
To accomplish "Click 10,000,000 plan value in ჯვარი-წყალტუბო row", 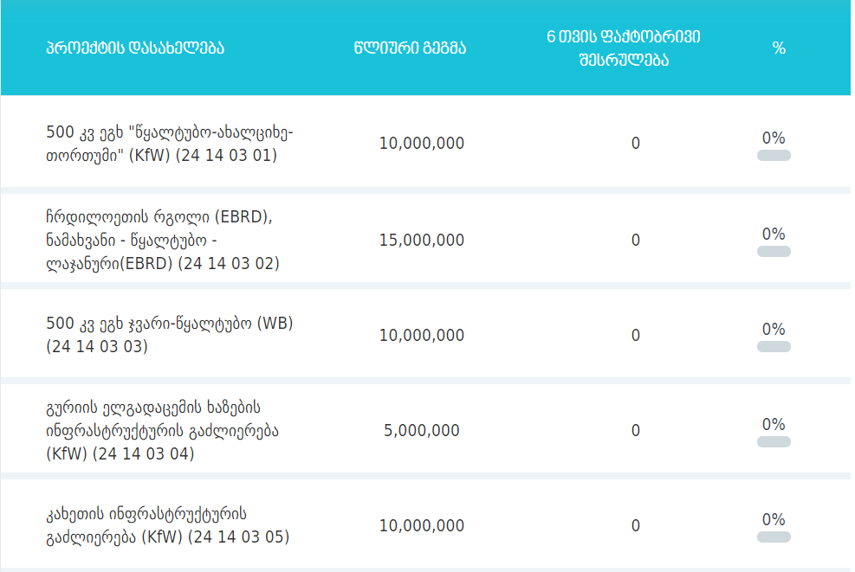I will [422, 335].
